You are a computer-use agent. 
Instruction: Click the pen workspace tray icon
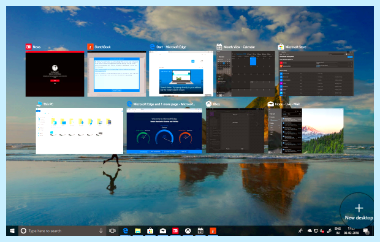tap(329, 231)
